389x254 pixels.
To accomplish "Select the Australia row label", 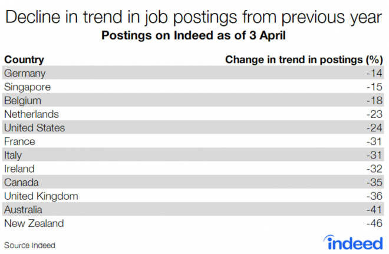I will [x=24, y=209].
